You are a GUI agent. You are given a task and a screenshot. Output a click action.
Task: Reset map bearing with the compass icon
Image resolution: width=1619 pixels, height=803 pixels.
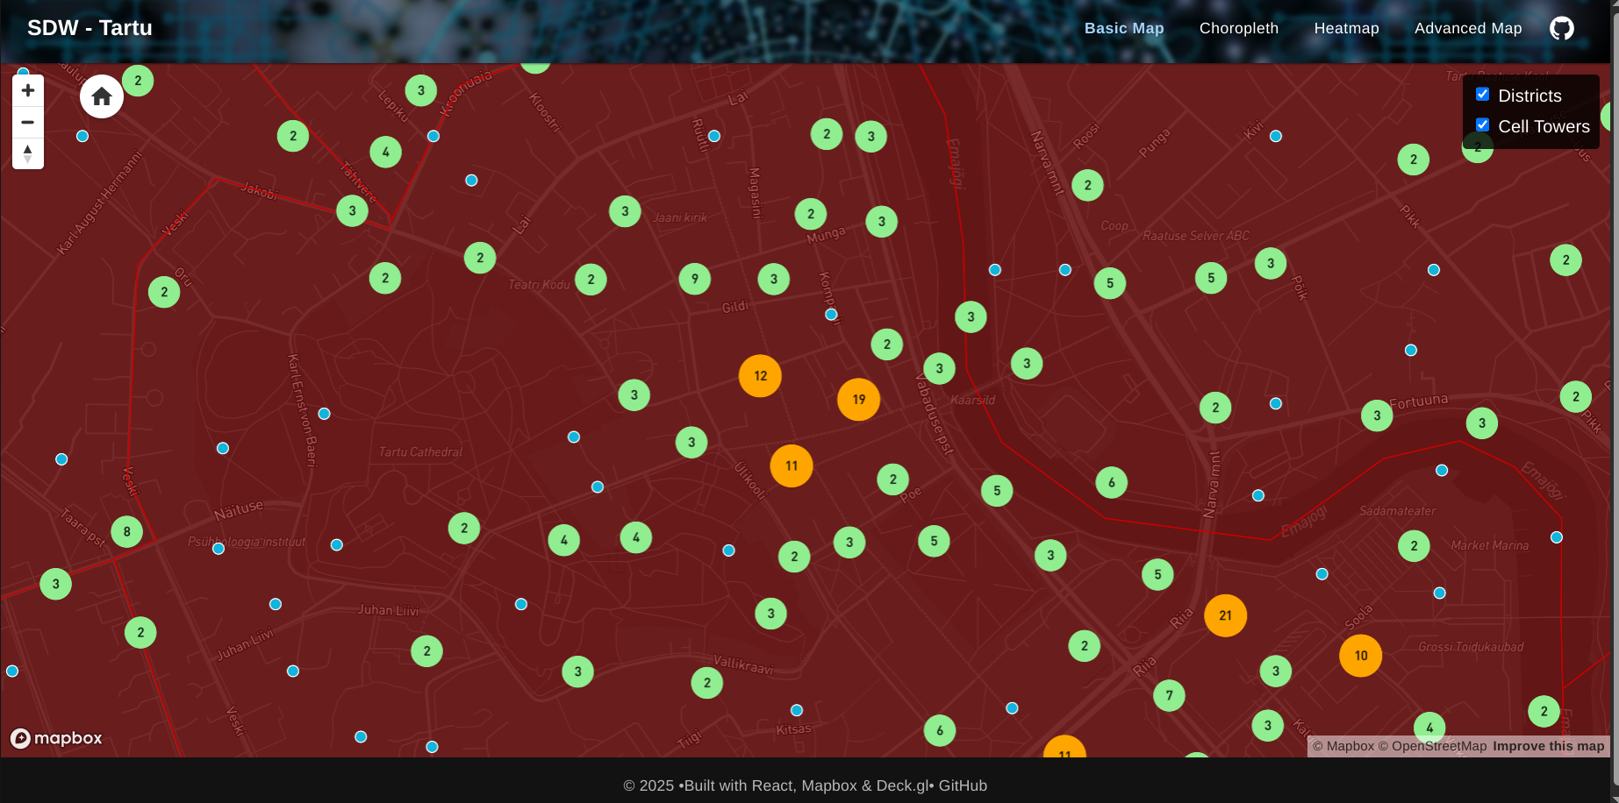[28, 153]
